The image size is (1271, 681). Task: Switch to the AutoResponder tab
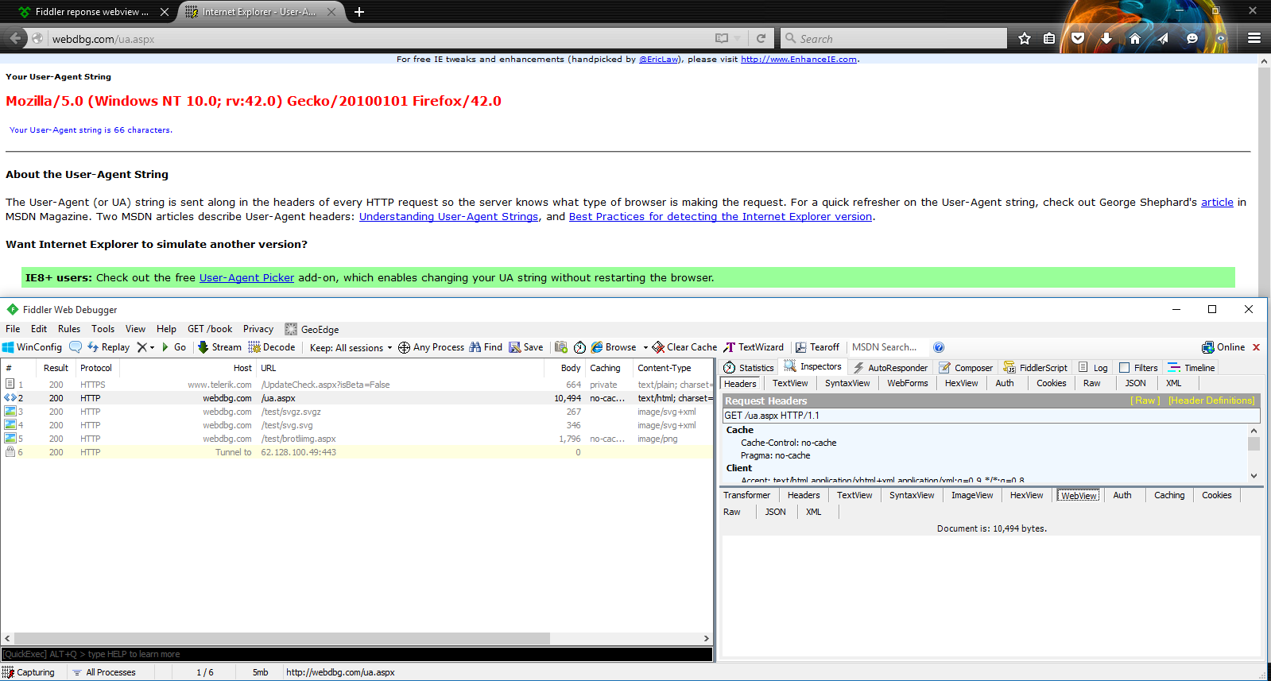[x=890, y=368]
